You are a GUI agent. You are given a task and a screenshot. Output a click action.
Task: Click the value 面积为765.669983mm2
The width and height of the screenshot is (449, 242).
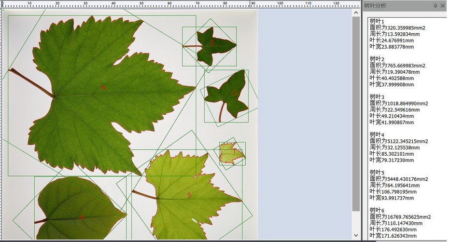[397, 65]
